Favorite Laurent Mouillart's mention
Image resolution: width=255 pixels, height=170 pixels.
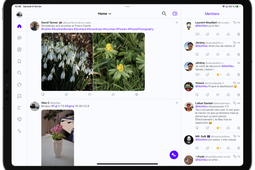click(x=218, y=34)
